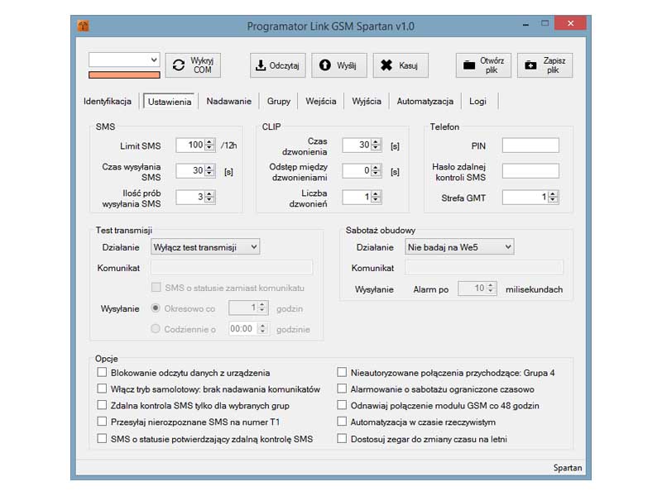
Task: Select the Okresowo co radio button
Action: pyautogui.click(x=156, y=308)
